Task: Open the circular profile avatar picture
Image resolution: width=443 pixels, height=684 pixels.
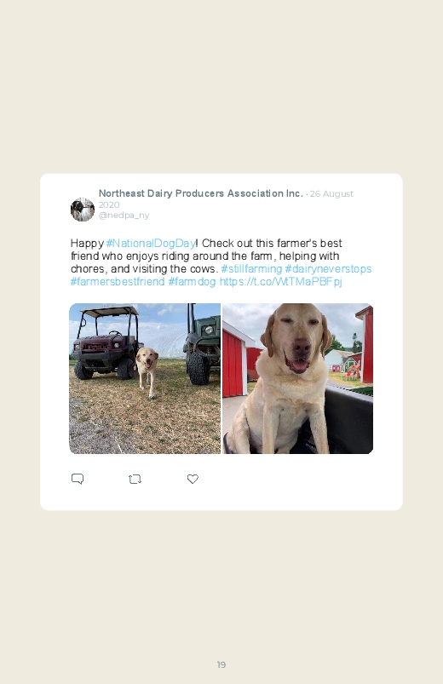Action: (x=83, y=210)
